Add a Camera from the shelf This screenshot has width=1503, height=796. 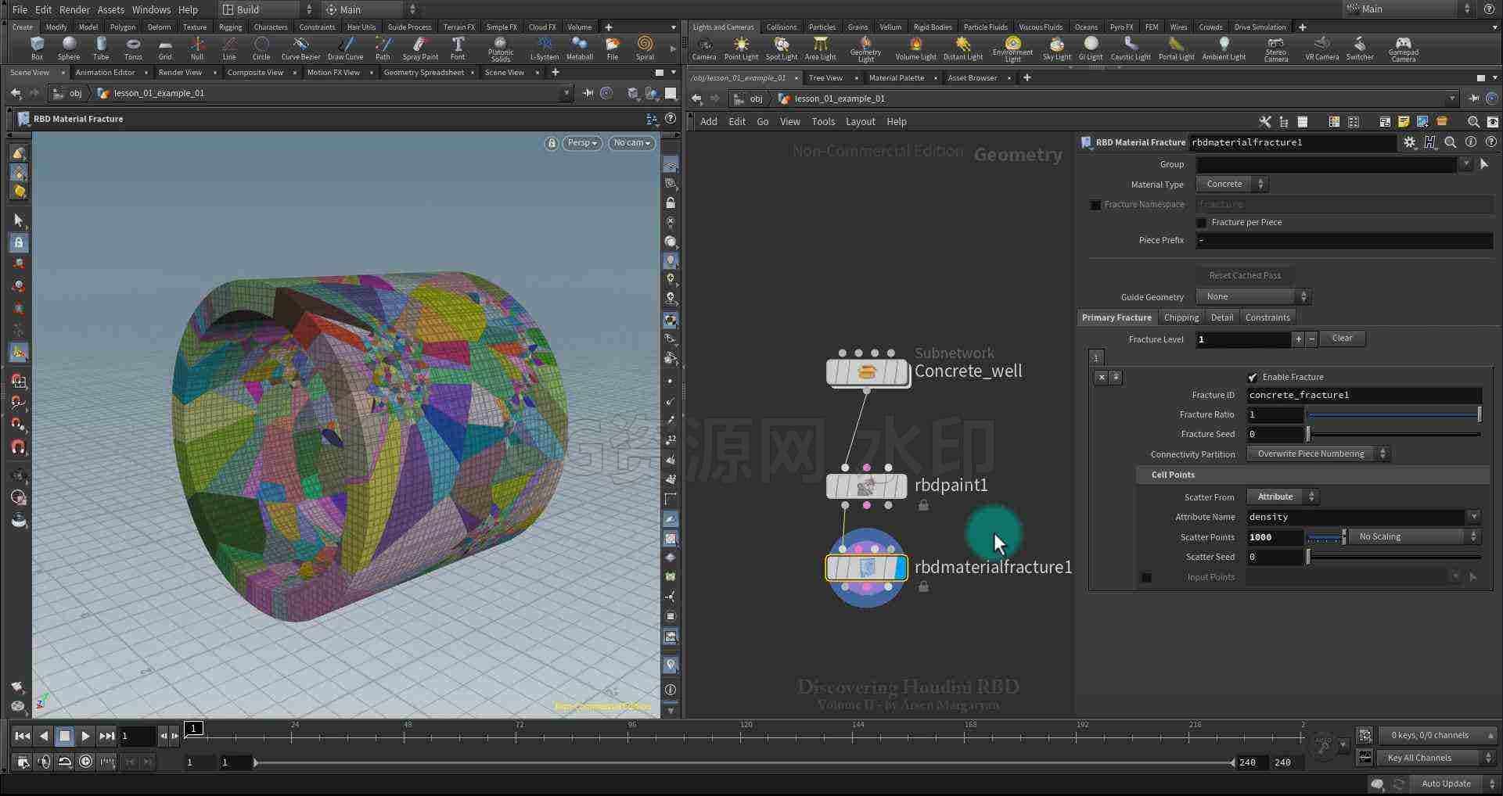pos(704,48)
